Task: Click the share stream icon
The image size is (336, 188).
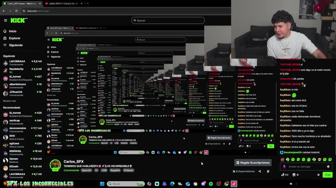Action: pyautogui.click(x=260, y=171)
